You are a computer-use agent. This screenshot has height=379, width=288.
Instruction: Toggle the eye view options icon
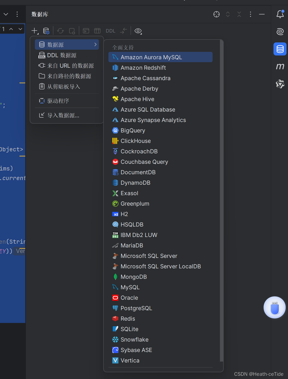tap(138, 31)
